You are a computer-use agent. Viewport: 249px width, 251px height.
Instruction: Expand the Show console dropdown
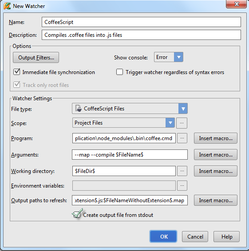[179, 57]
